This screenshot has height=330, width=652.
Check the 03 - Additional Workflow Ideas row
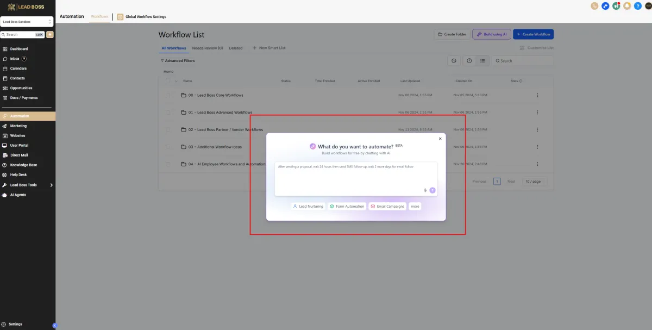click(168, 147)
